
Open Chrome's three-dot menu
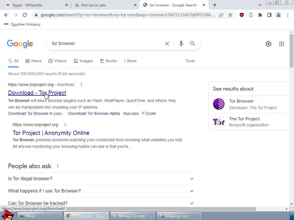pos(288,15)
